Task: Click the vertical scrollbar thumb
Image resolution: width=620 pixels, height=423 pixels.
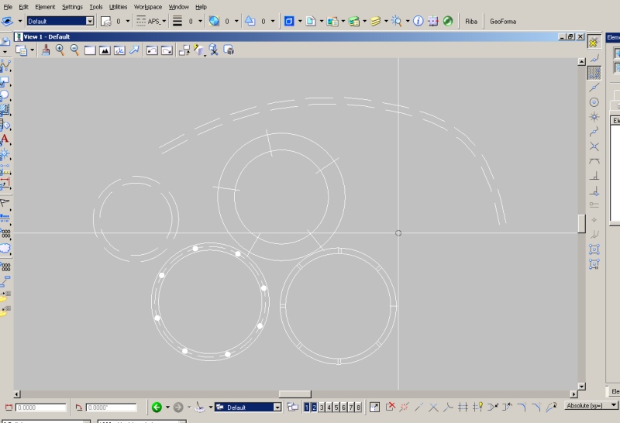Action: point(581,224)
